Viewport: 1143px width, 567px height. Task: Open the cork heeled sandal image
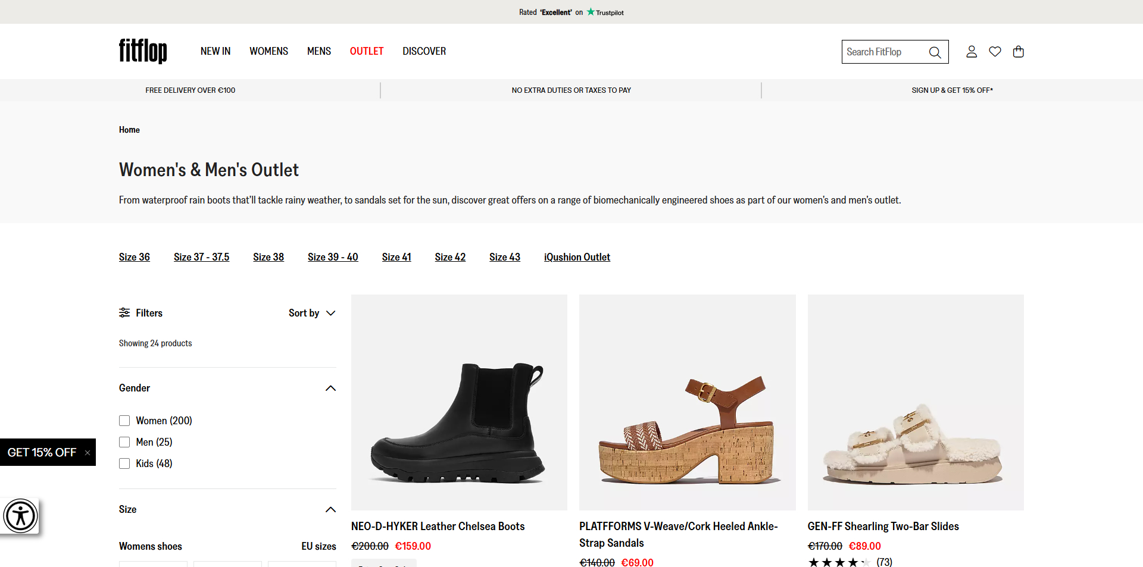(688, 402)
